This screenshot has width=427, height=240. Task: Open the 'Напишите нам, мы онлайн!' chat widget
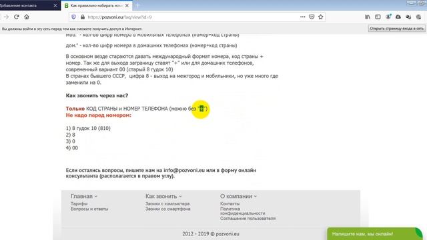click(x=374, y=234)
